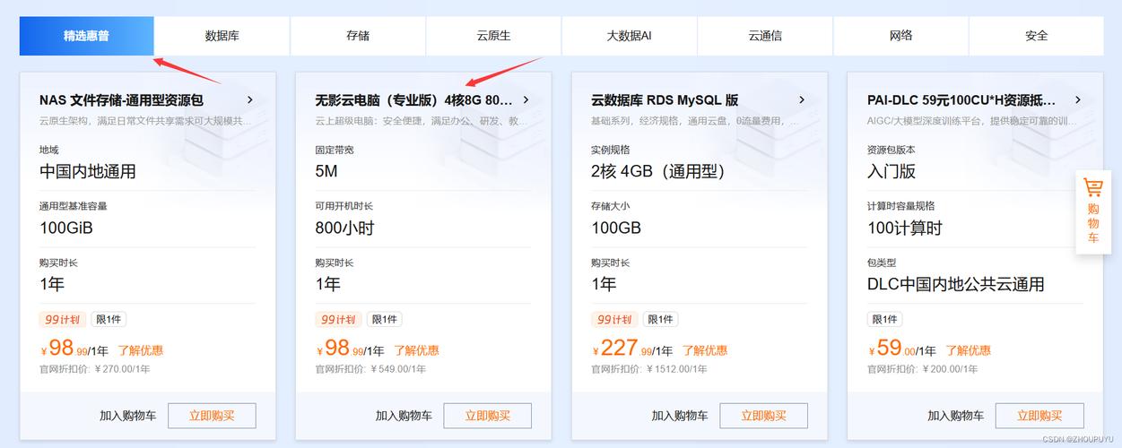Add 无影云电脑 to cart via 加入购物车
The image size is (1122, 448).
pos(404,416)
